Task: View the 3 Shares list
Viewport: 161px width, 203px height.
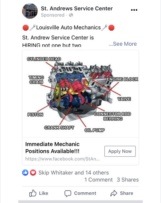Action: pos(128,180)
